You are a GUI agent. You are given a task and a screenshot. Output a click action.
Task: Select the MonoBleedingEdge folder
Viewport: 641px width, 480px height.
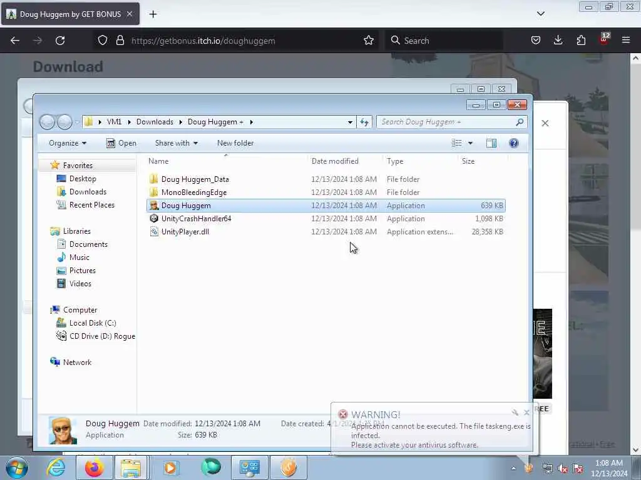point(194,192)
